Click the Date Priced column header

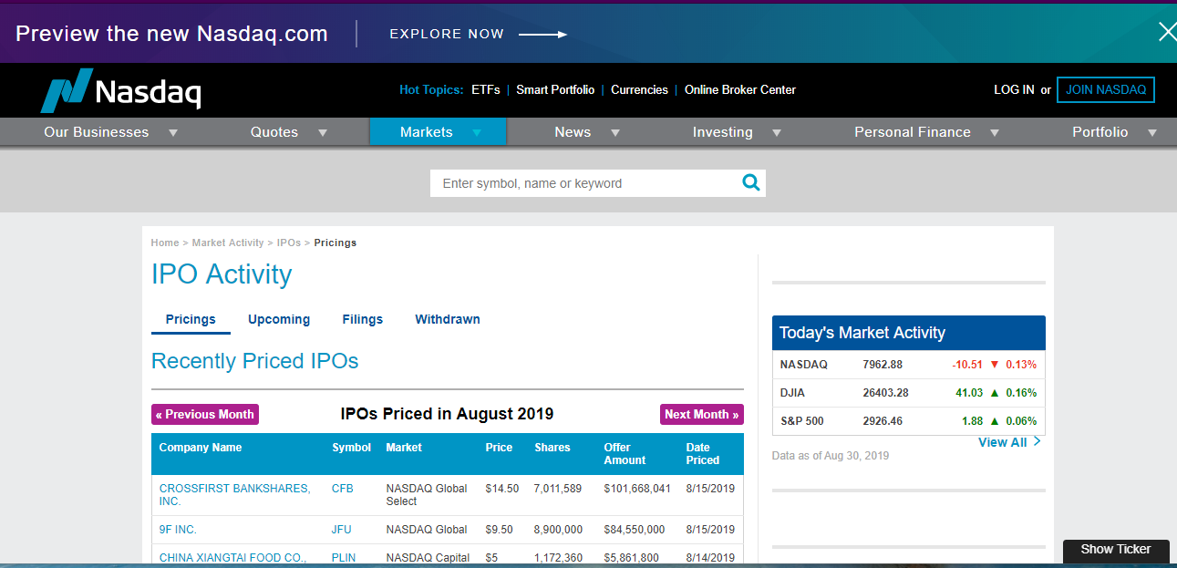(703, 454)
